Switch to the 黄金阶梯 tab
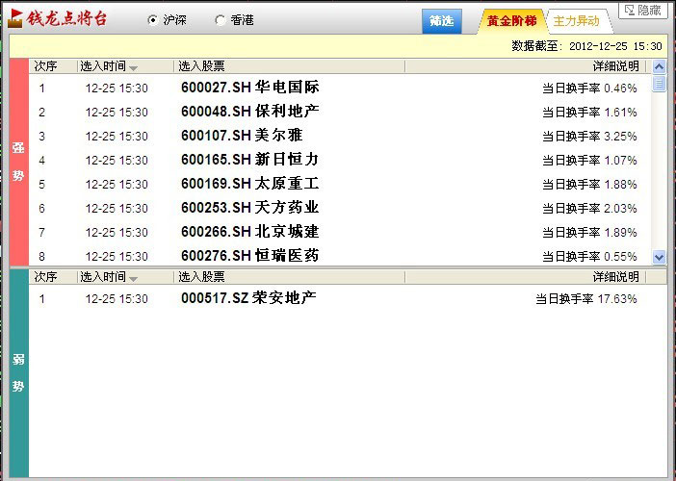 click(511, 21)
